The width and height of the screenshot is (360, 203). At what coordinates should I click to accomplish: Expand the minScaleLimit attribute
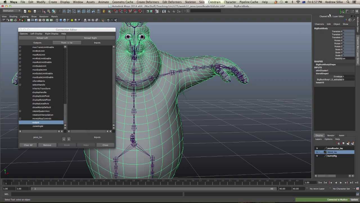coord(20,66)
